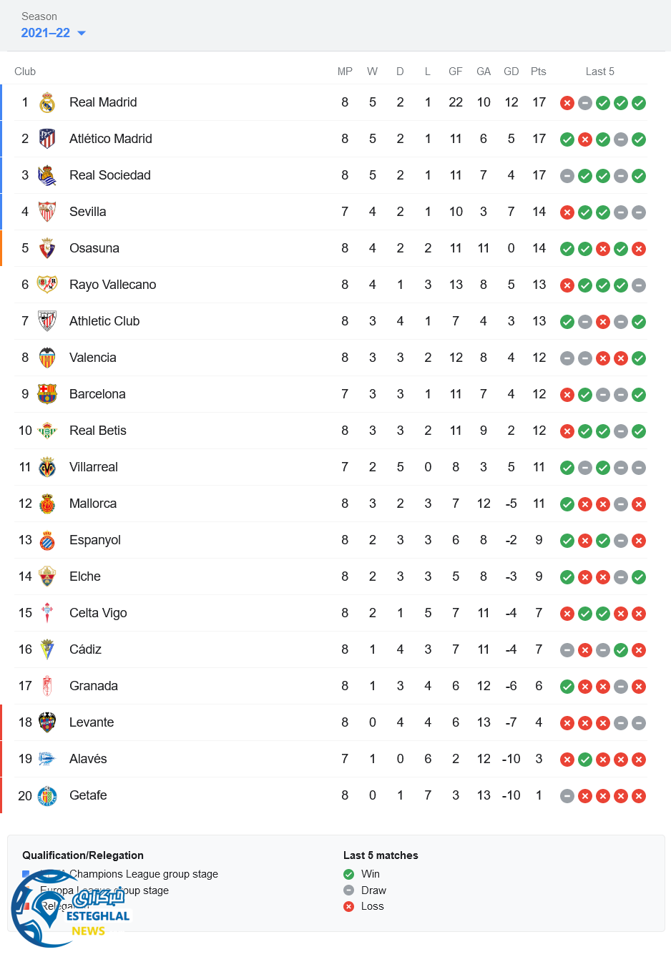Click the Athletic Club crest icon
This screenshot has width=671, height=967.
pos(47,321)
